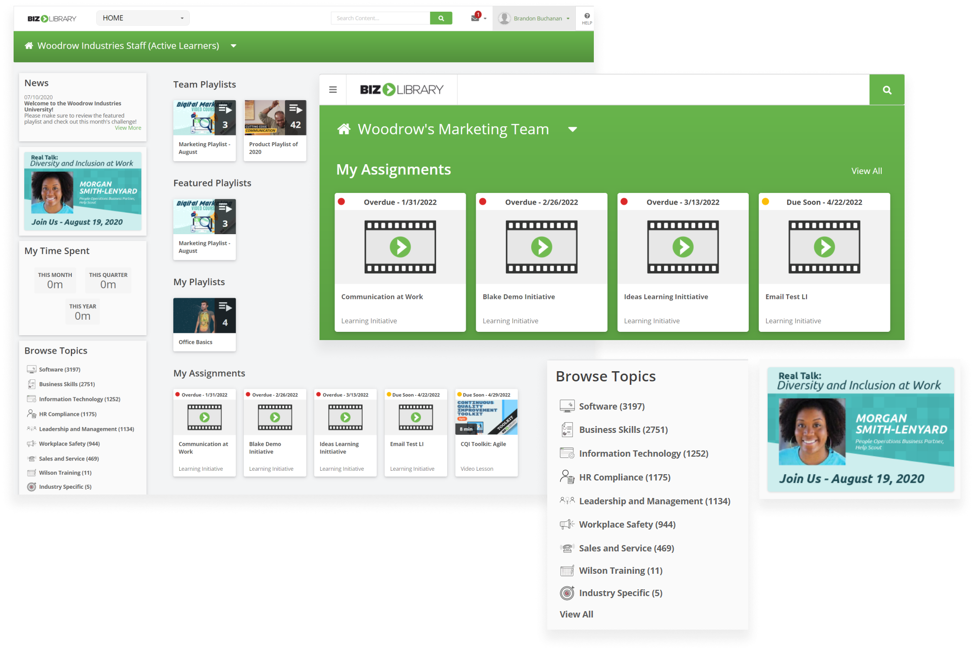The image size is (974, 651).
Task: Open CQI Toolkit: Agile video lesson thumbnail
Action: 486,417
